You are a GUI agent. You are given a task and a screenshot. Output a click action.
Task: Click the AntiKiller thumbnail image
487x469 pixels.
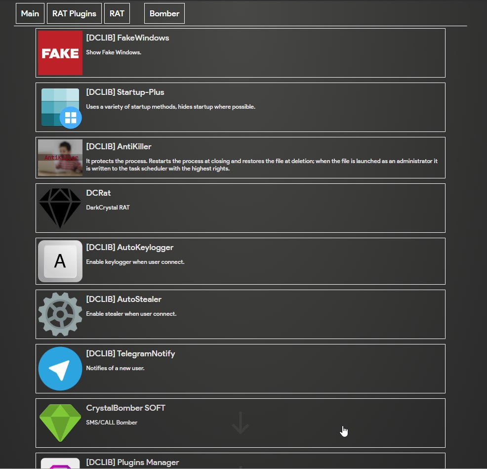(x=60, y=158)
